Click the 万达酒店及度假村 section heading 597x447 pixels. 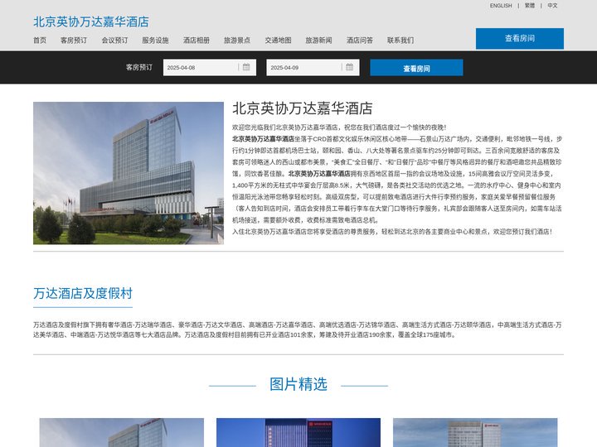tap(83, 293)
